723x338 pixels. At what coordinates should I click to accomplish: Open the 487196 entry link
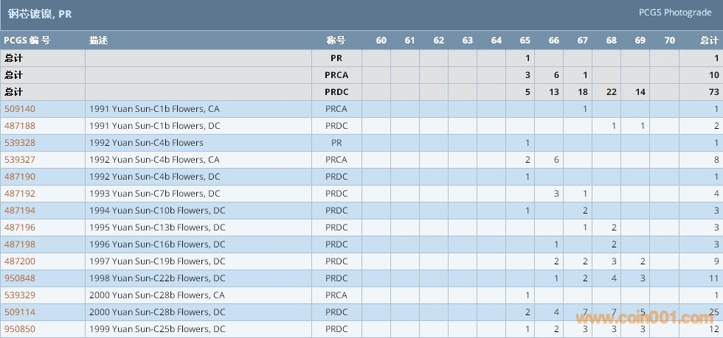[19, 228]
